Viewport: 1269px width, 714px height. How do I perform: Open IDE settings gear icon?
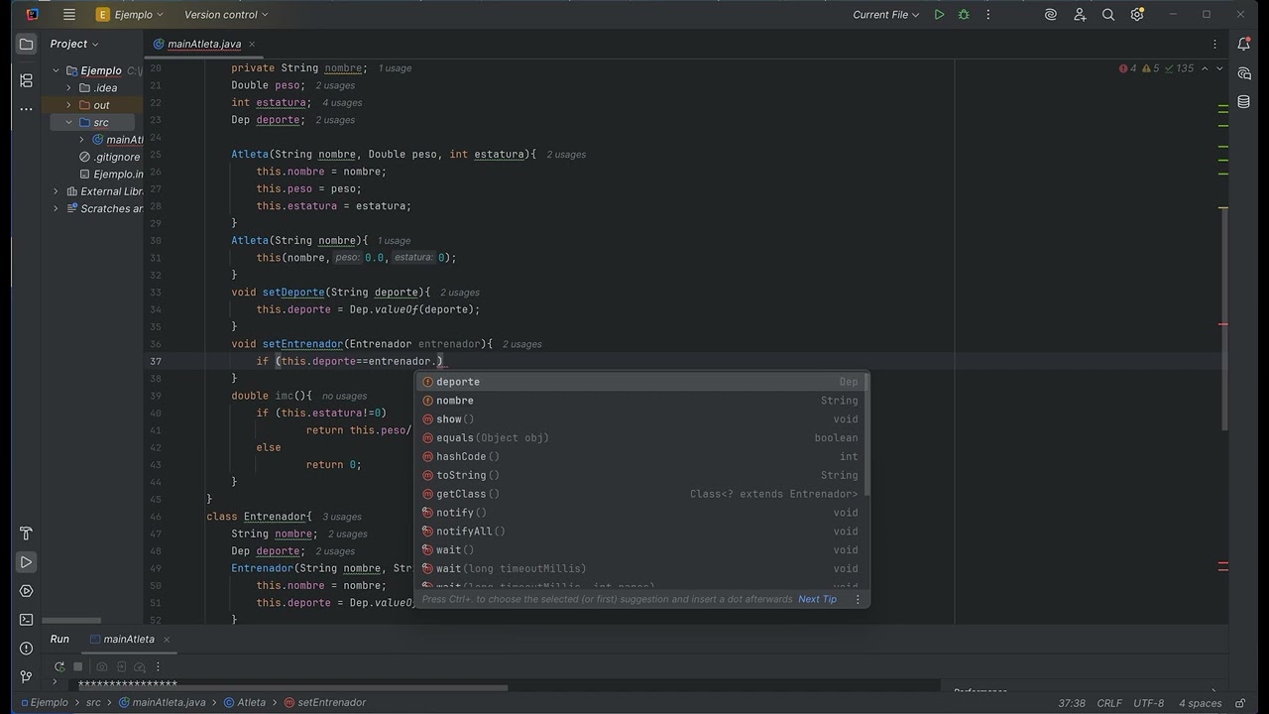coord(1137,15)
